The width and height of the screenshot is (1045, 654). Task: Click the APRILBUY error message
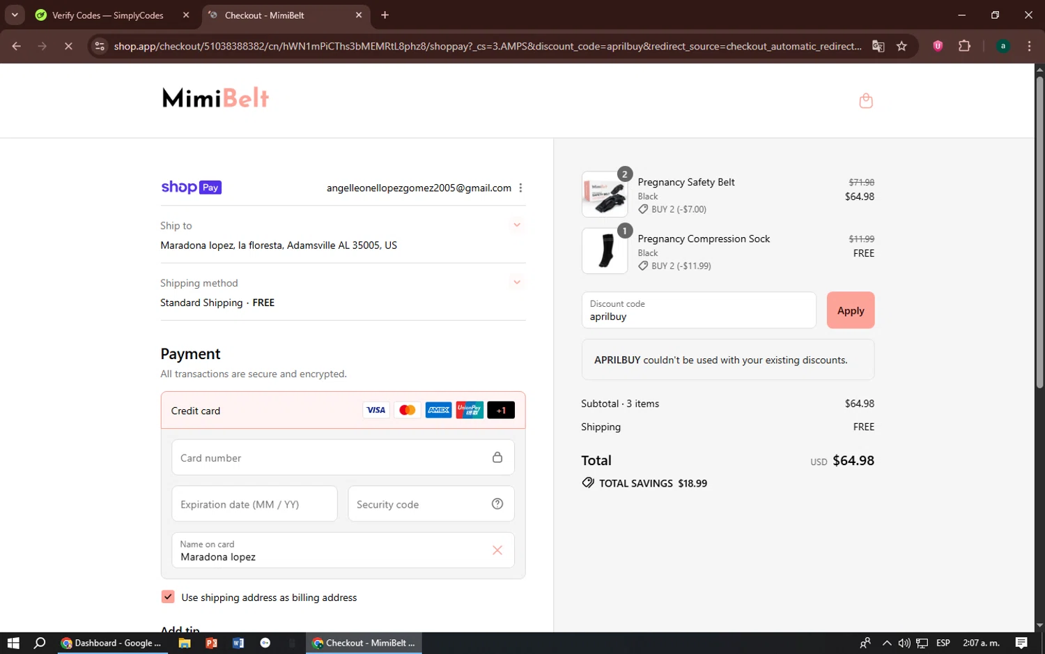point(728,360)
